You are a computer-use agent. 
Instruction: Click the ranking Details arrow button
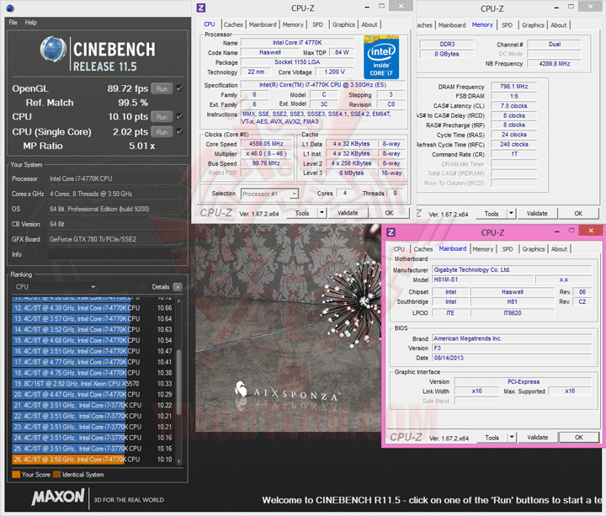[x=178, y=287]
